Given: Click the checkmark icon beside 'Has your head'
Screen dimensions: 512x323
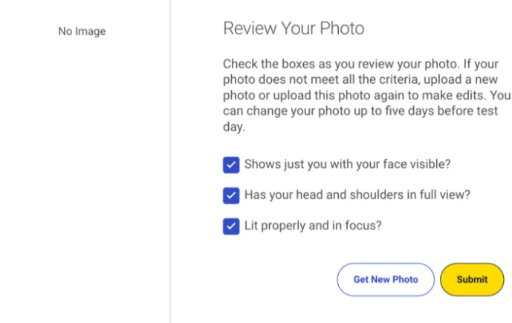Looking at the screenshot, I should (231, 195).
